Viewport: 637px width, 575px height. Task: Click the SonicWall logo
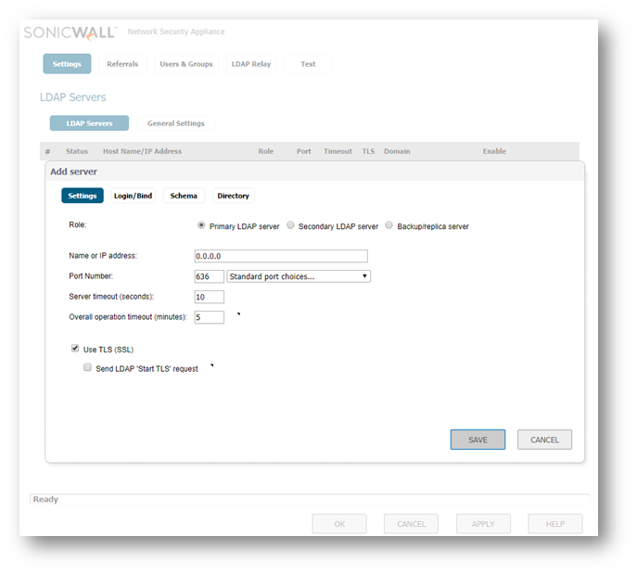(x=70, y=32)
